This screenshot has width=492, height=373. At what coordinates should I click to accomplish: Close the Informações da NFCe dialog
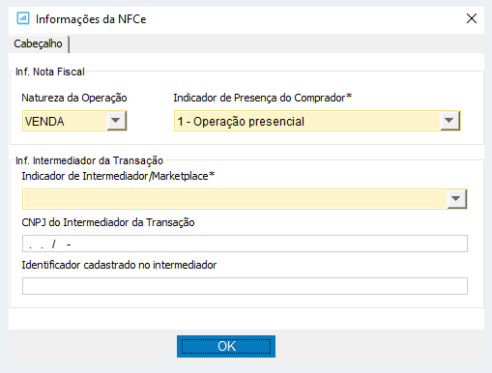point(472,18)
